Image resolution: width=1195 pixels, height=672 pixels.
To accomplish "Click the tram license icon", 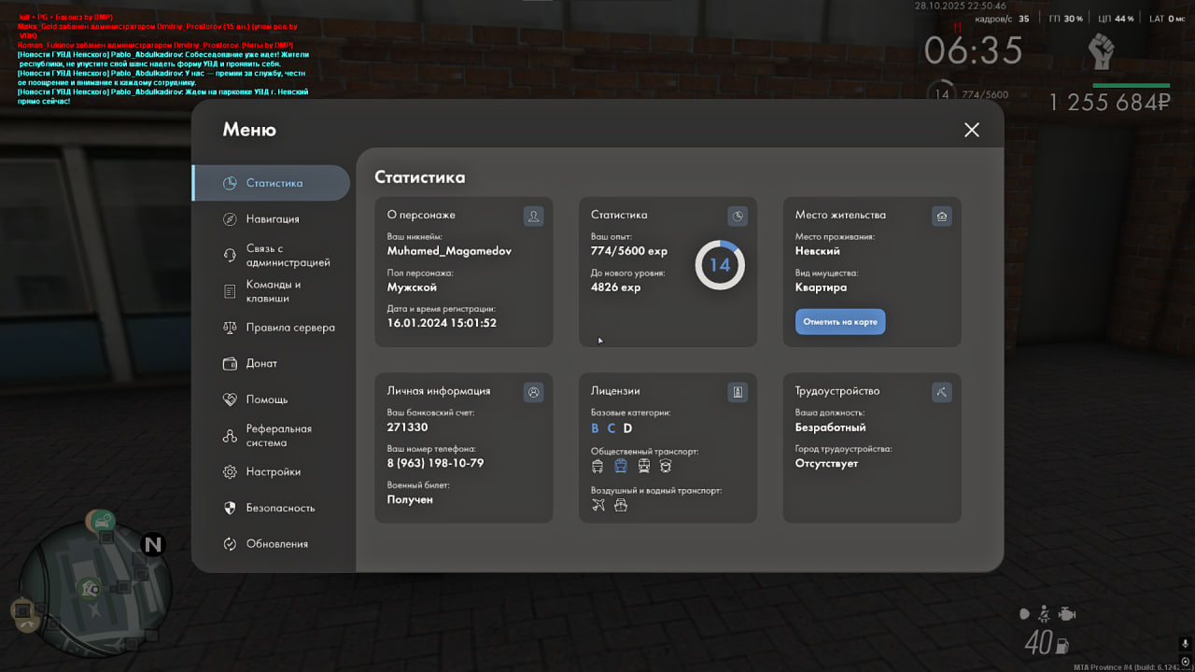I will pos(597,466).
